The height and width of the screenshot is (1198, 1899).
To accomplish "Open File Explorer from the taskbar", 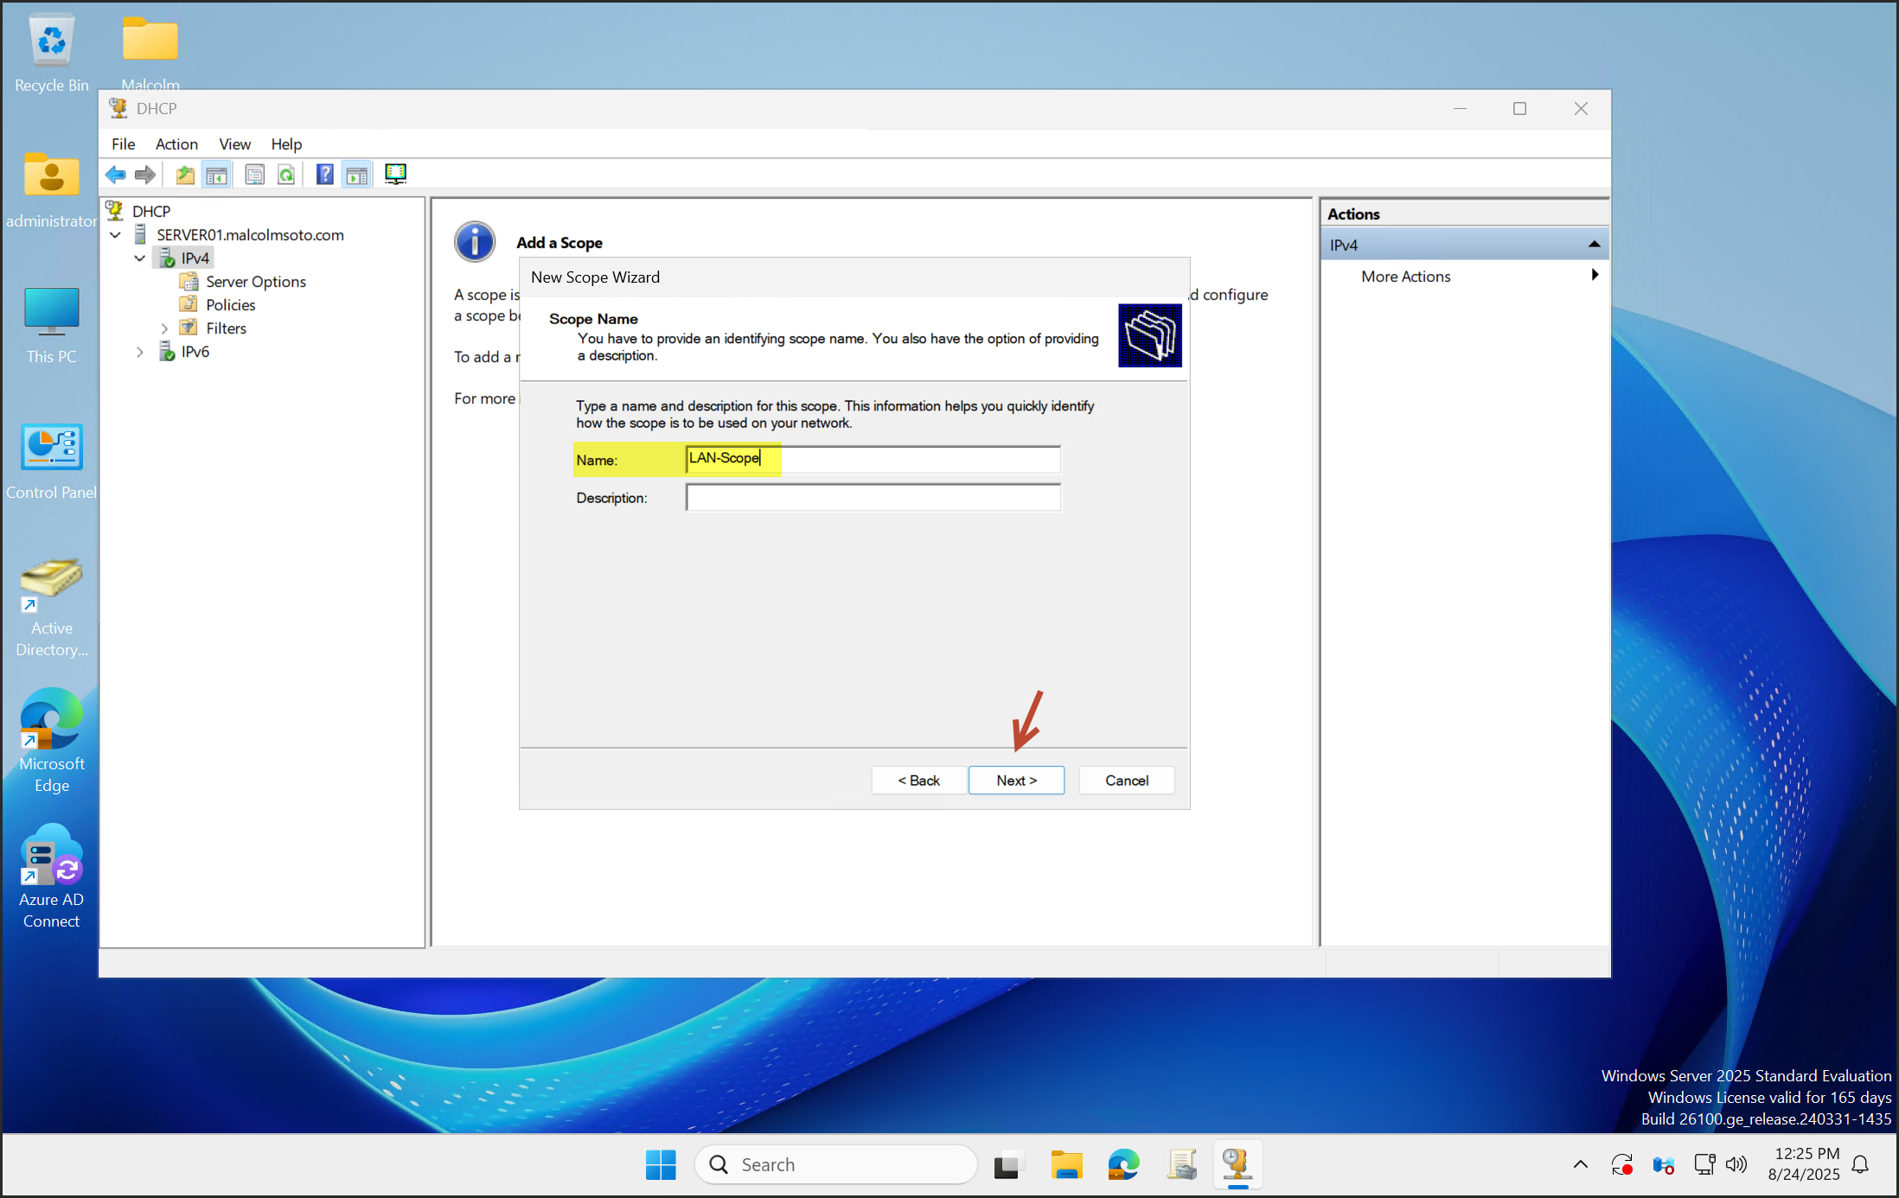I will [1066, 1165].
